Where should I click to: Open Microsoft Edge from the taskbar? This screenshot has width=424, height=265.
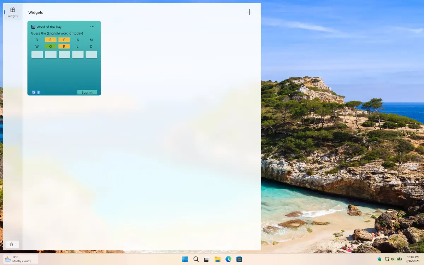[228, 259]
